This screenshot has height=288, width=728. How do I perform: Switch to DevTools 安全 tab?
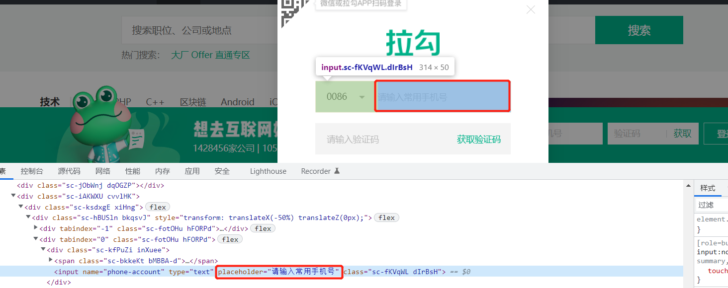coord(222,171)
